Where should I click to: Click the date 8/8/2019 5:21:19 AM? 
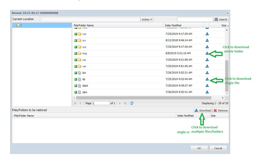point(178,53)
